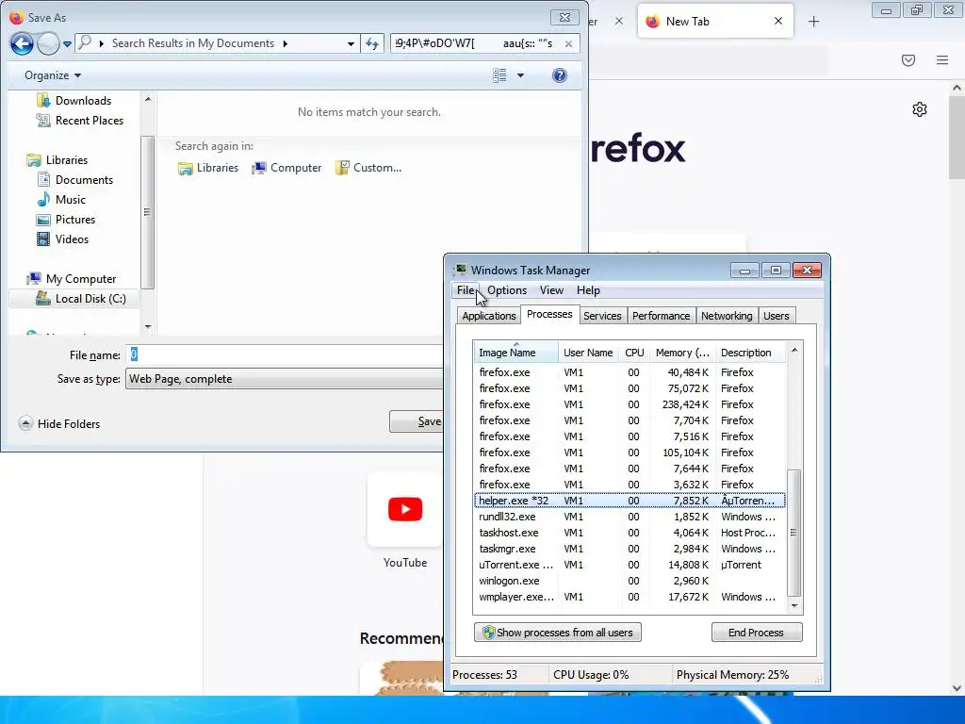Select the taskmgr.exe process

click(x=630, y=549)
